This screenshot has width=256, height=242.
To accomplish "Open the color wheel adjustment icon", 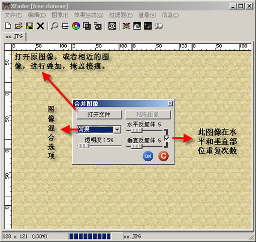I will 76,26.
